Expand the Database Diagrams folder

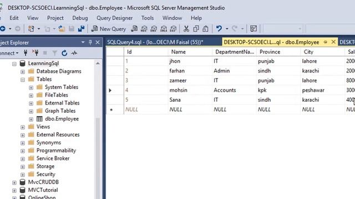click(x=23, y=72)
